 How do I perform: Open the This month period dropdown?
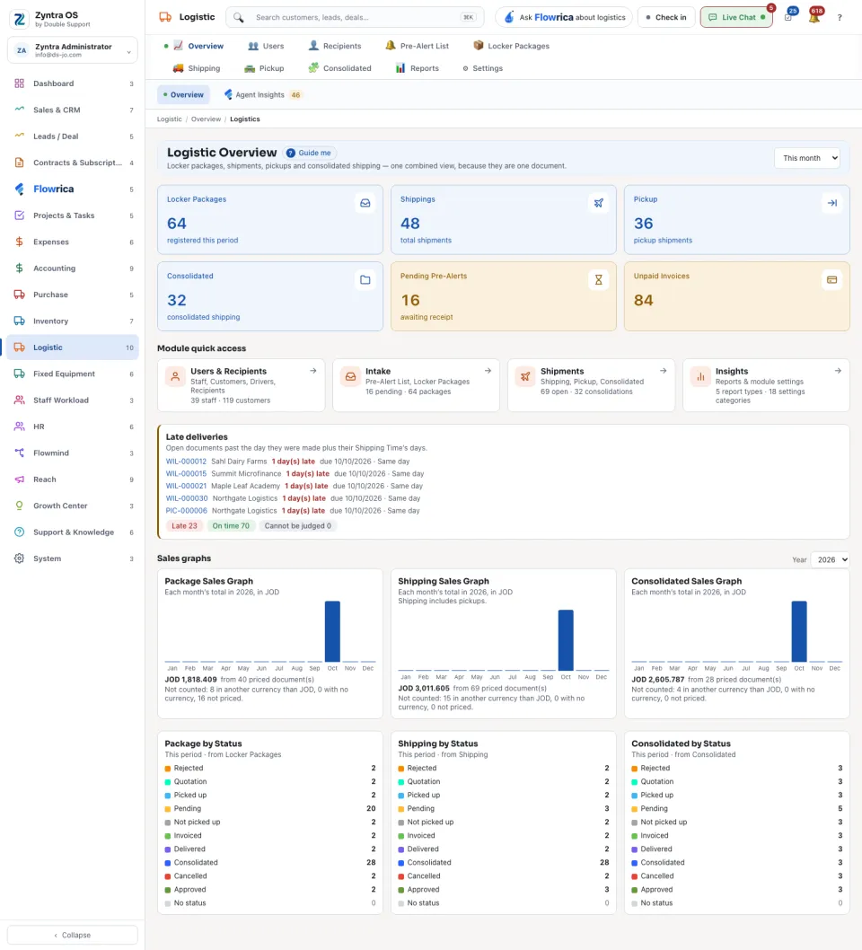click(807, 158)
